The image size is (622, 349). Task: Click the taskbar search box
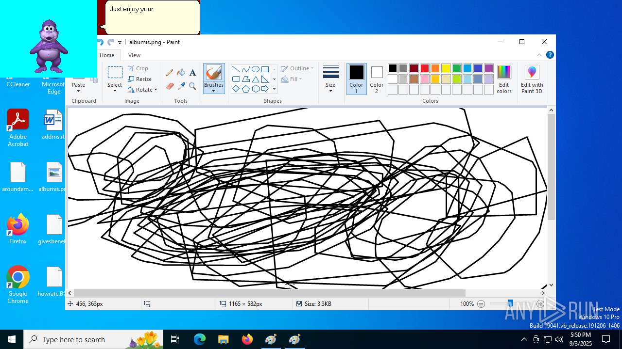click(93, 339)
